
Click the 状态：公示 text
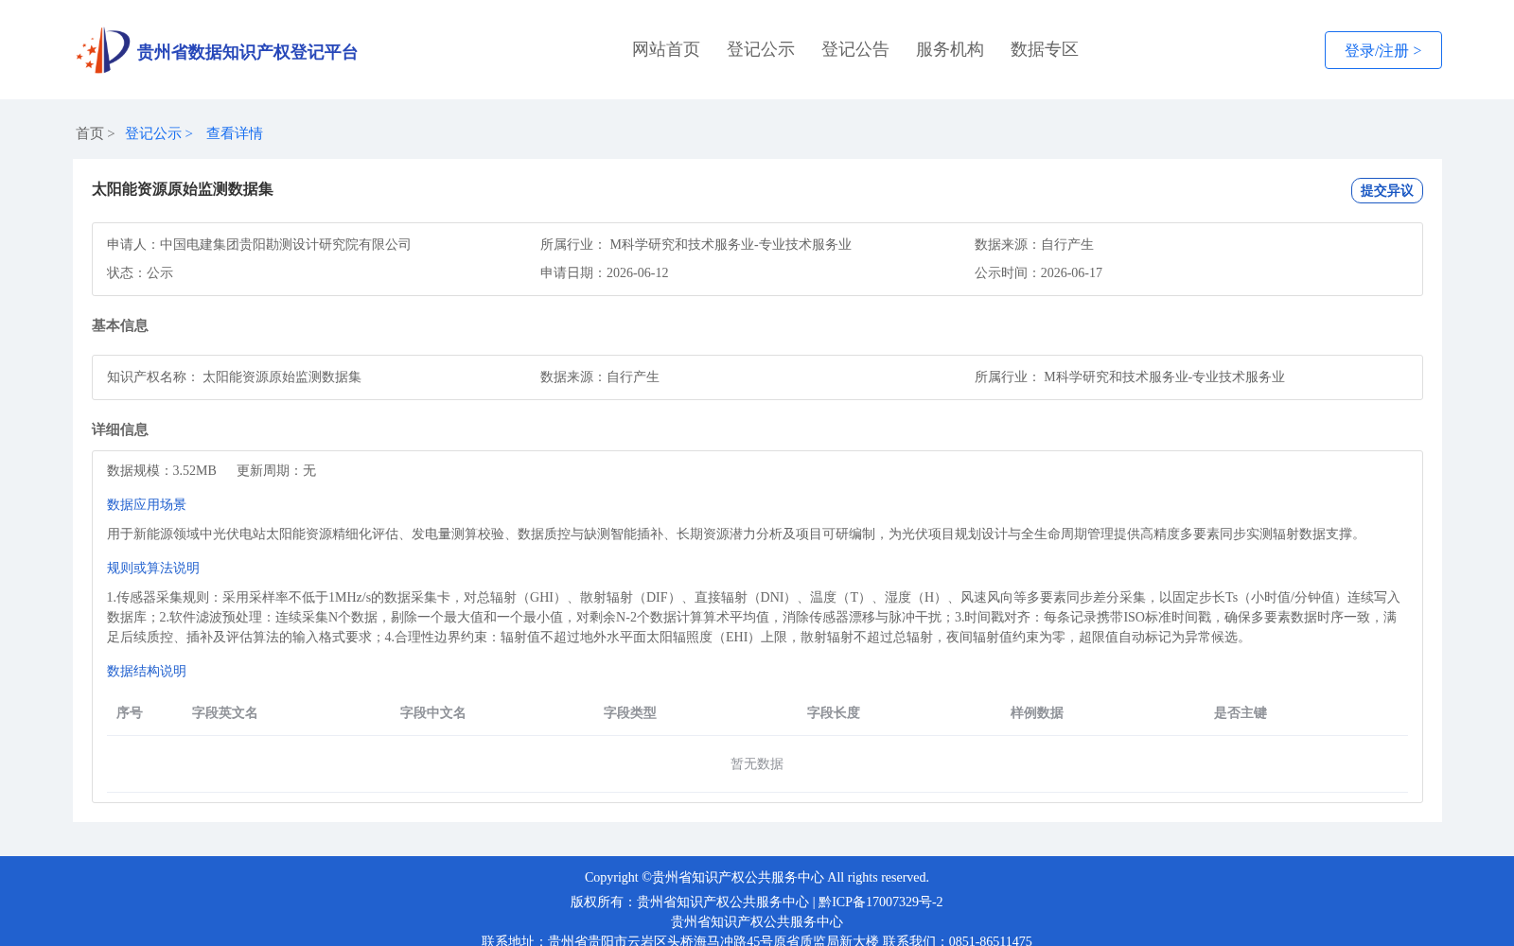[140, 272]
